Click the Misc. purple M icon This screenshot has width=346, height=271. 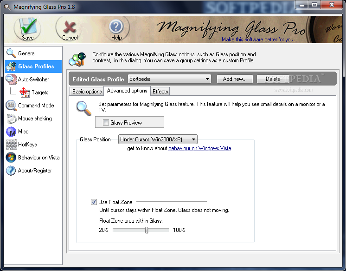11,132
